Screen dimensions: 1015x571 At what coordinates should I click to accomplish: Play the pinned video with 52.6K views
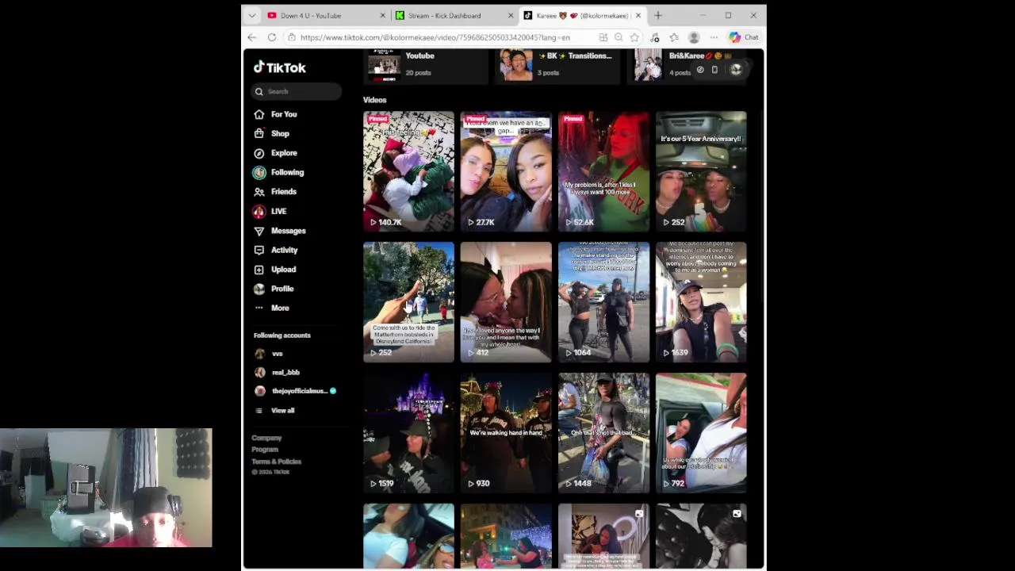(603, 171)
